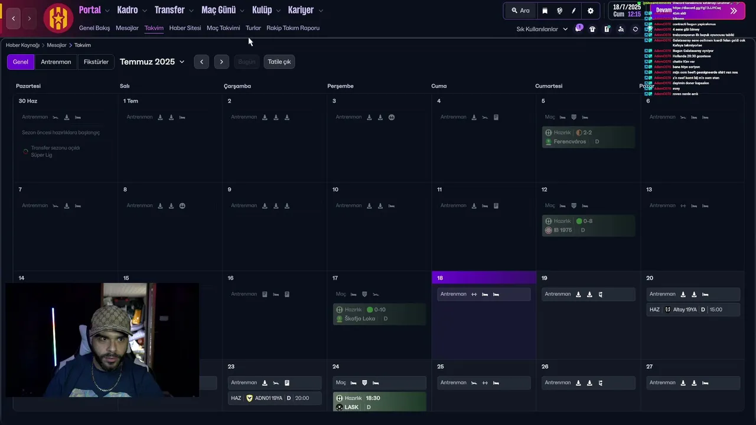Go forward with the right arrow beside club badge
The width and height of the screenshot is (756, 425).
[x=30, y=18]
